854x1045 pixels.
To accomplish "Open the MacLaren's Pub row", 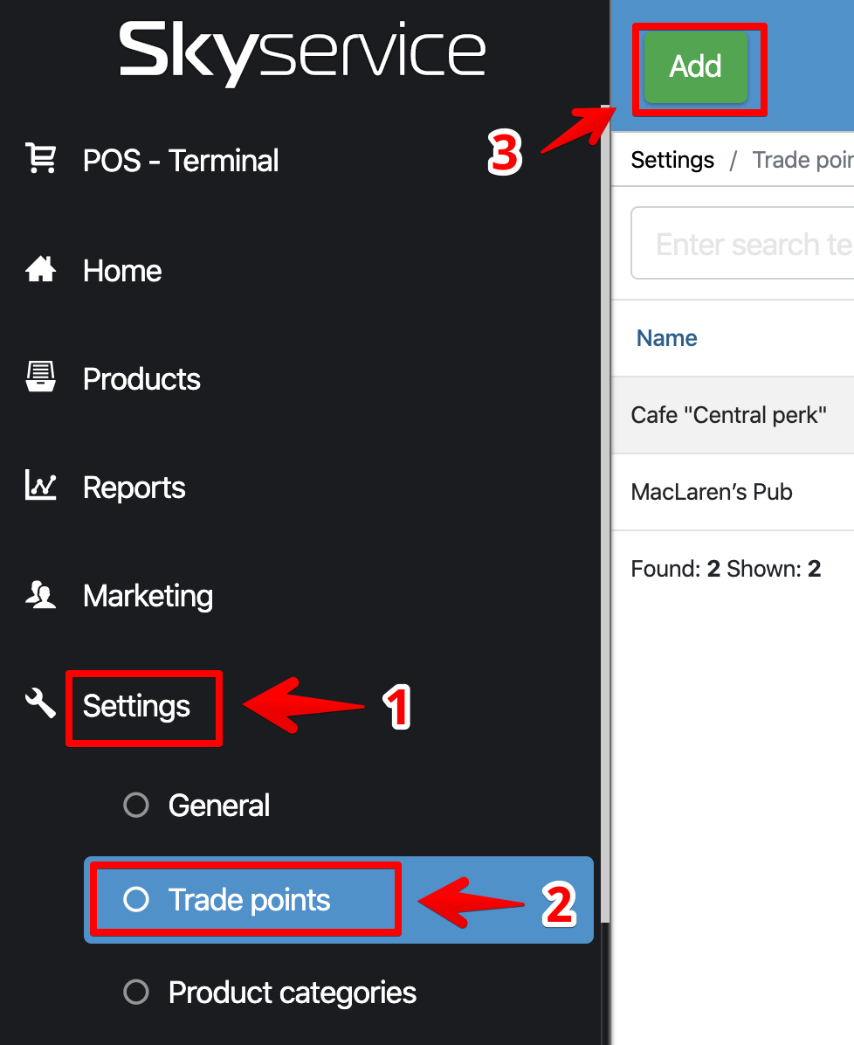I will [x=712, y=492].
